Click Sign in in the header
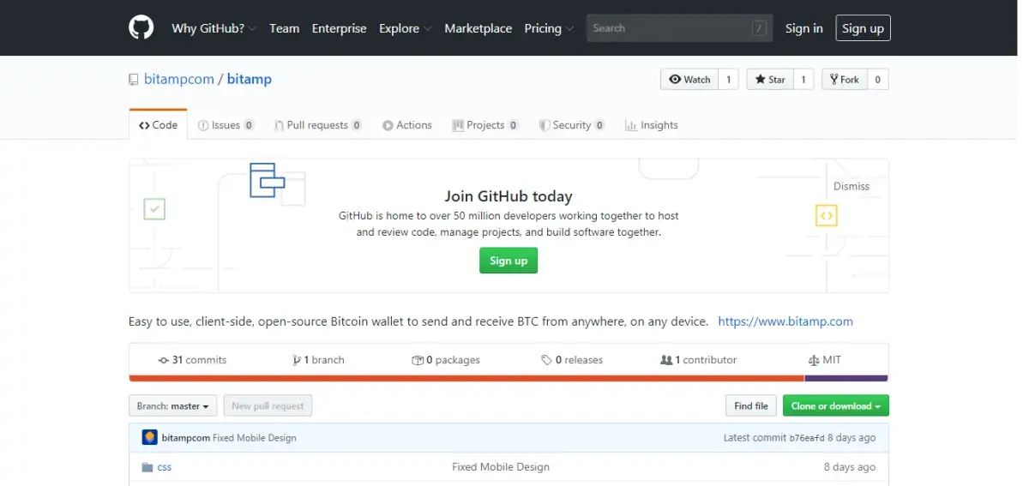This screenshot has width=1029, height=486. coord(803,28)
